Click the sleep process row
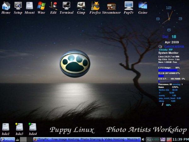 [x=167, y=101]
